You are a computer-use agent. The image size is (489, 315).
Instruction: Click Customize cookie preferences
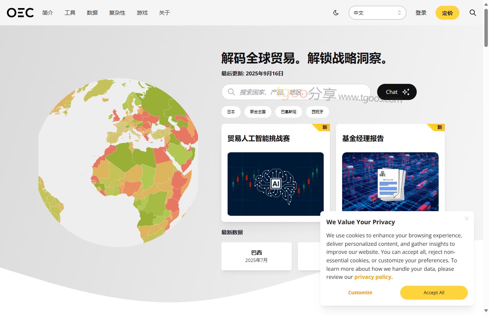click(360, 293)
